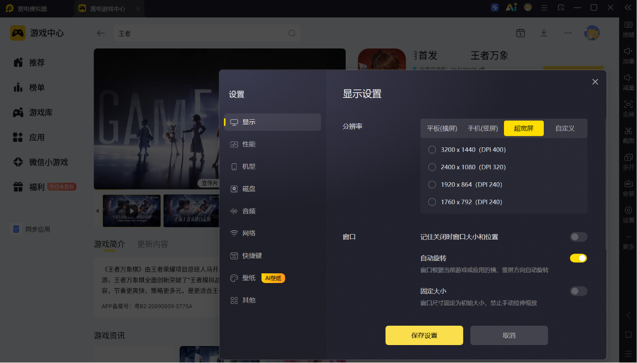Open 壁纸 settings category

(272, 278)
